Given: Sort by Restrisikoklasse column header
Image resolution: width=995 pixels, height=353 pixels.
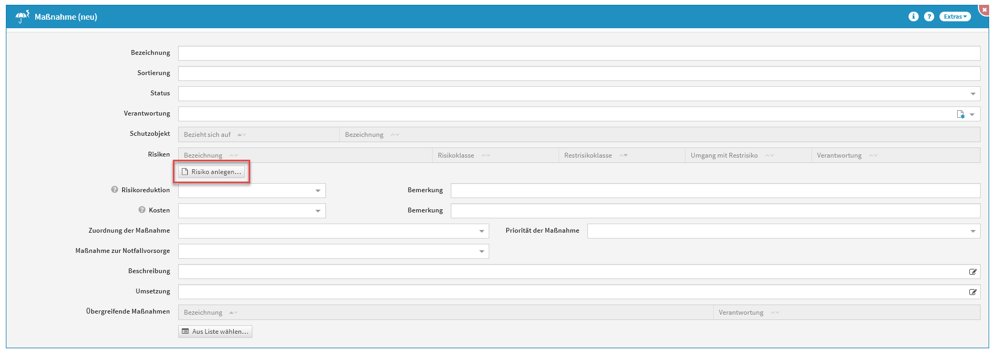Looking at the screenshot, I should (x=588, y=155).
